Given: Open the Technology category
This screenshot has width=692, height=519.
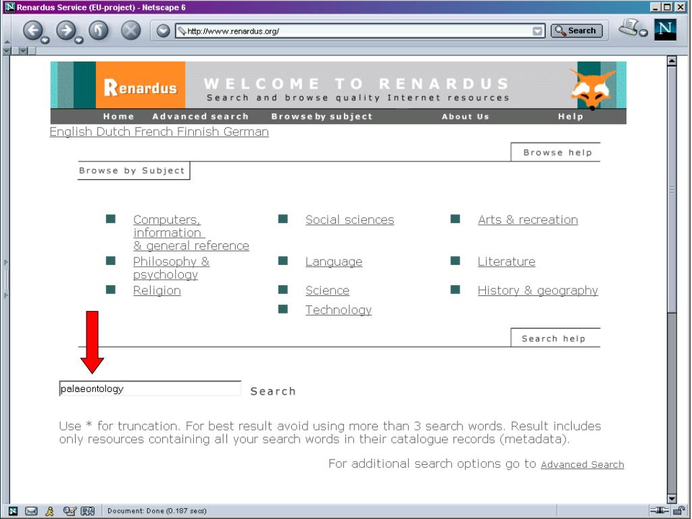Looking at the screenshot, I should coord(339,310).
